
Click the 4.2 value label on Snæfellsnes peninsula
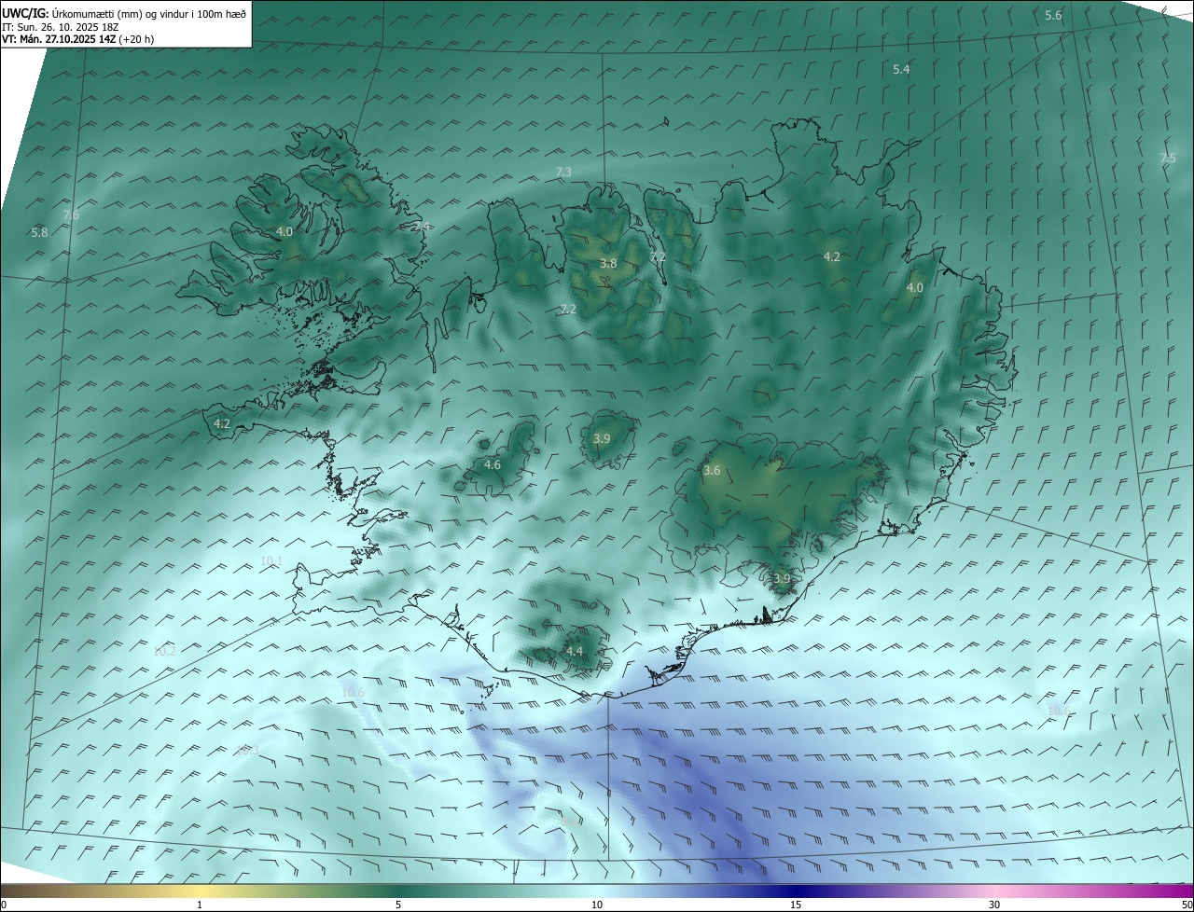click(222, 423)
